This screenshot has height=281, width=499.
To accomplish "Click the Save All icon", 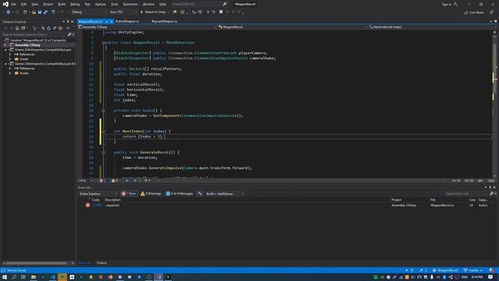I will [45, 12].
